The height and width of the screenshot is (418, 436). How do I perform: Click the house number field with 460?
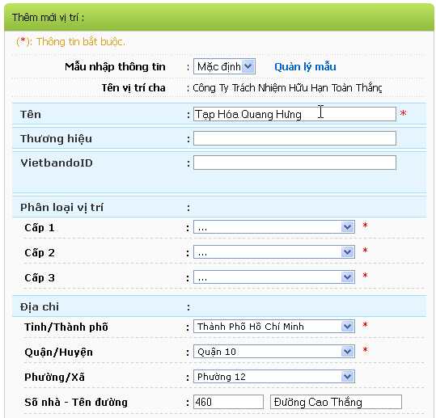coord(228,402)
